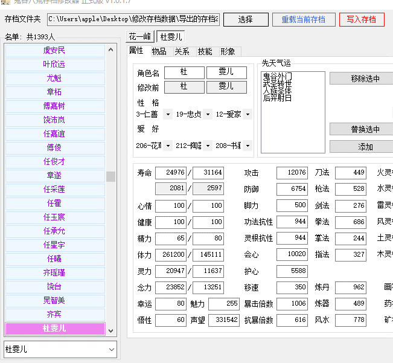This screenshot has height=363, width=393.
Task: Expand the 208 hobby dropdown
Action: coord(248,146)
